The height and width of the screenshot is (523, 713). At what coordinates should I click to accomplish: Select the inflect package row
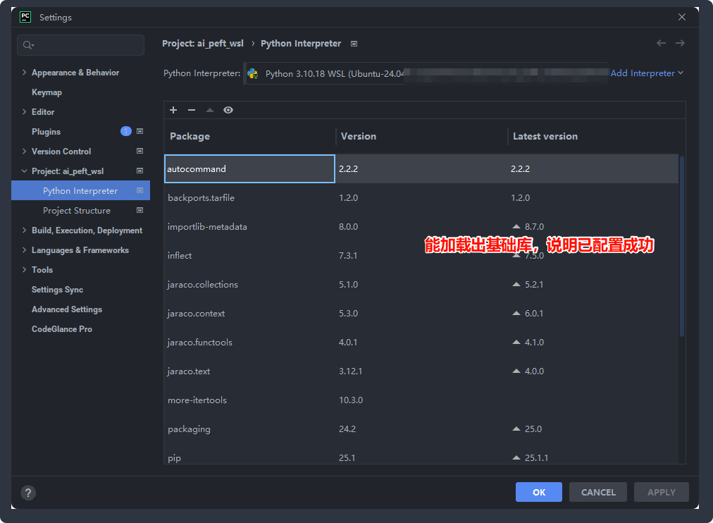pyautogui.click(x=421, y=256)
